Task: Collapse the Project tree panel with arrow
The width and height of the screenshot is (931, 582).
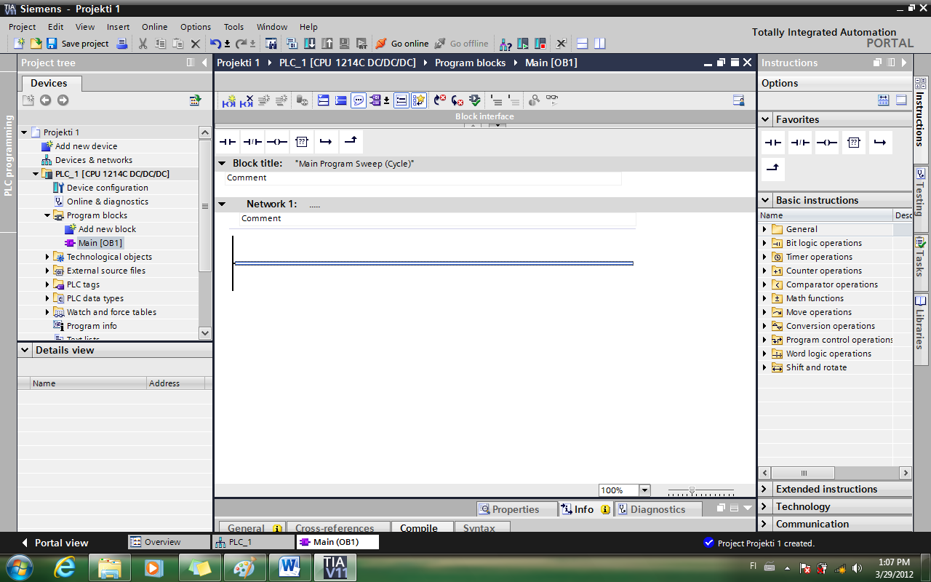Action: pos(204,63)
